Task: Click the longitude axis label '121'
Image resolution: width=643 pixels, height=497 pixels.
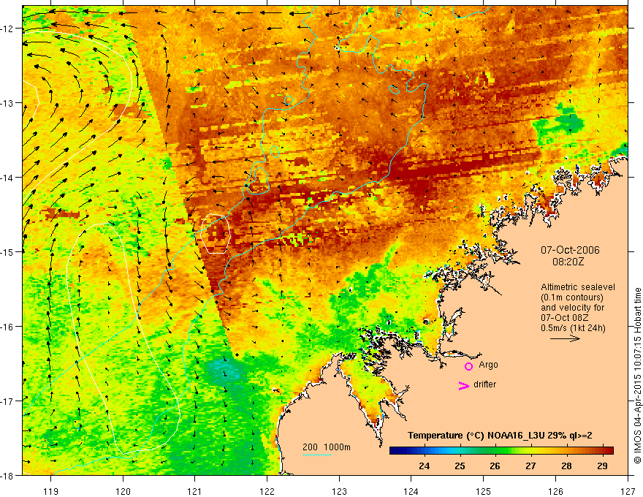Action: click(x=195, y=491)
